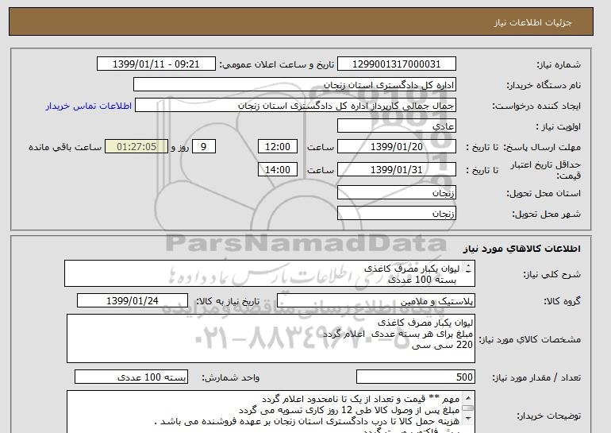Click the label تاریخ و ساعت اعلان عمومی
This screenshot has height=433, width=611.
tap(277, 64)
